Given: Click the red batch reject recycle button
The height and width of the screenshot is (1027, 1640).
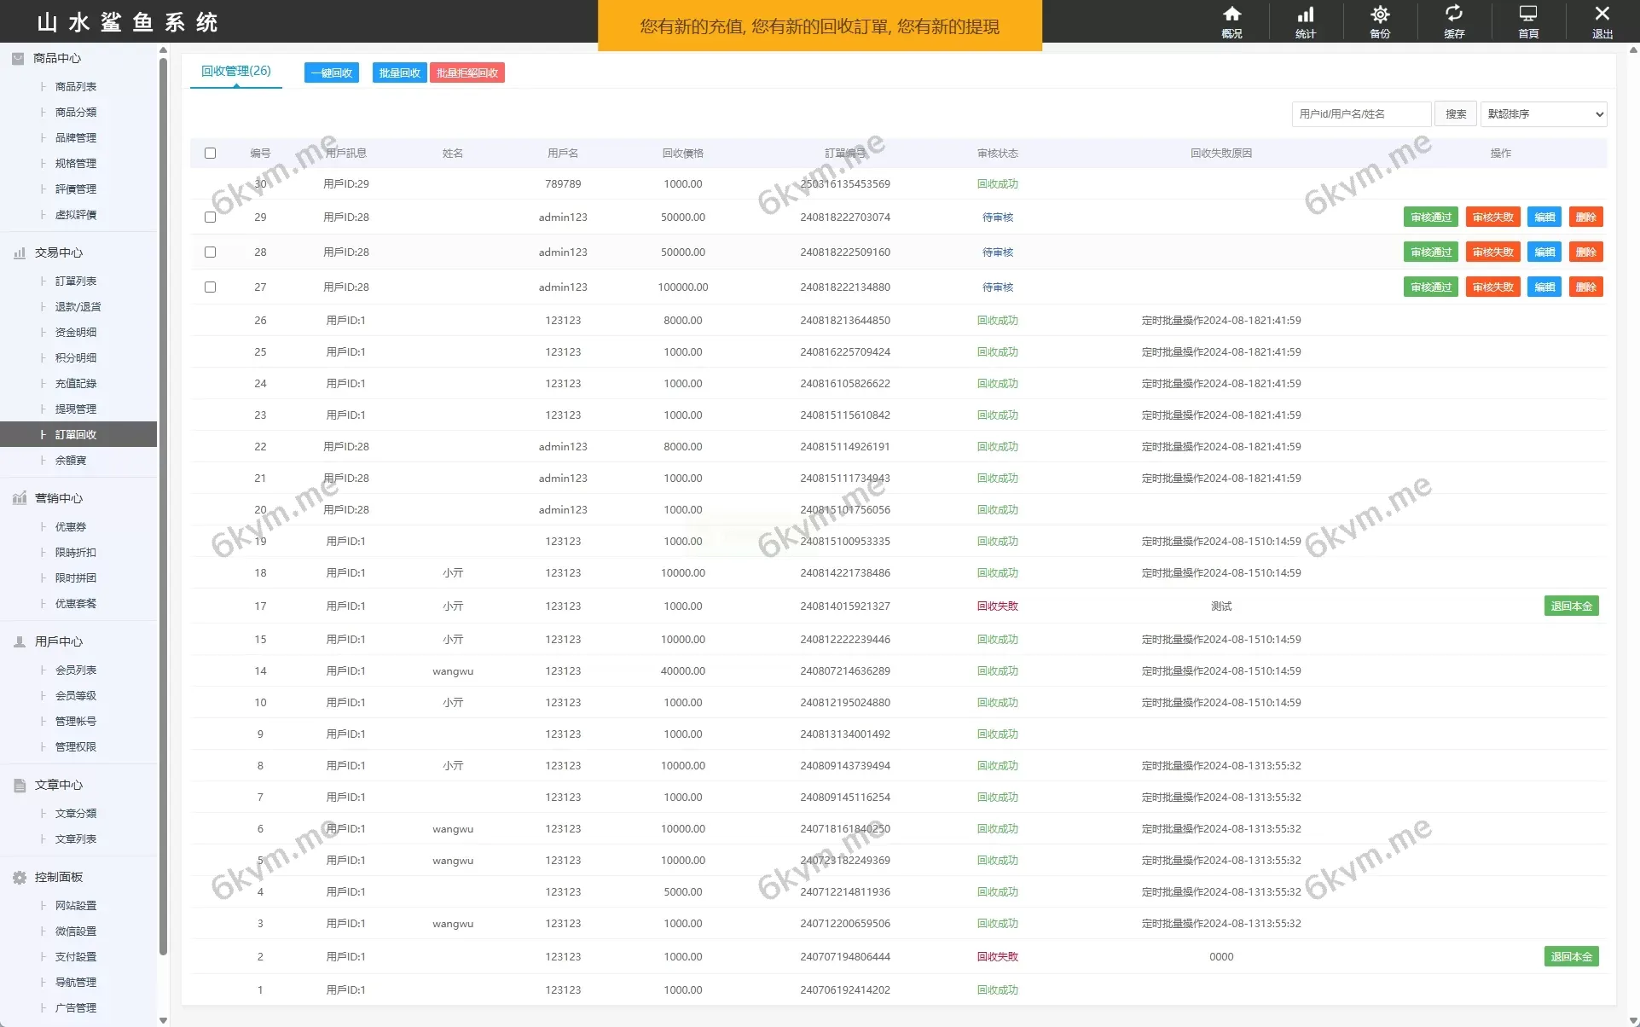Looking at the screenshot, I should pos(467,73).
